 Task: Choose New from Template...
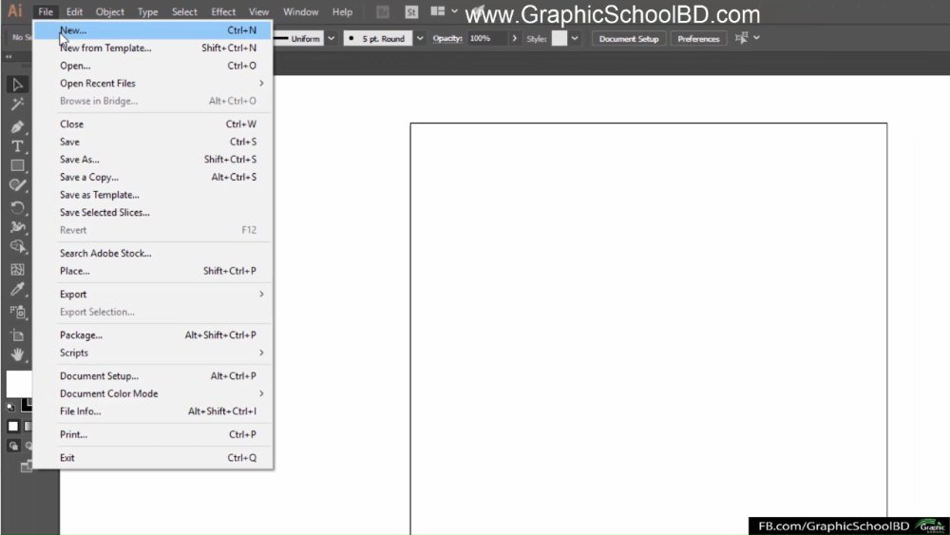coord(152,48)
